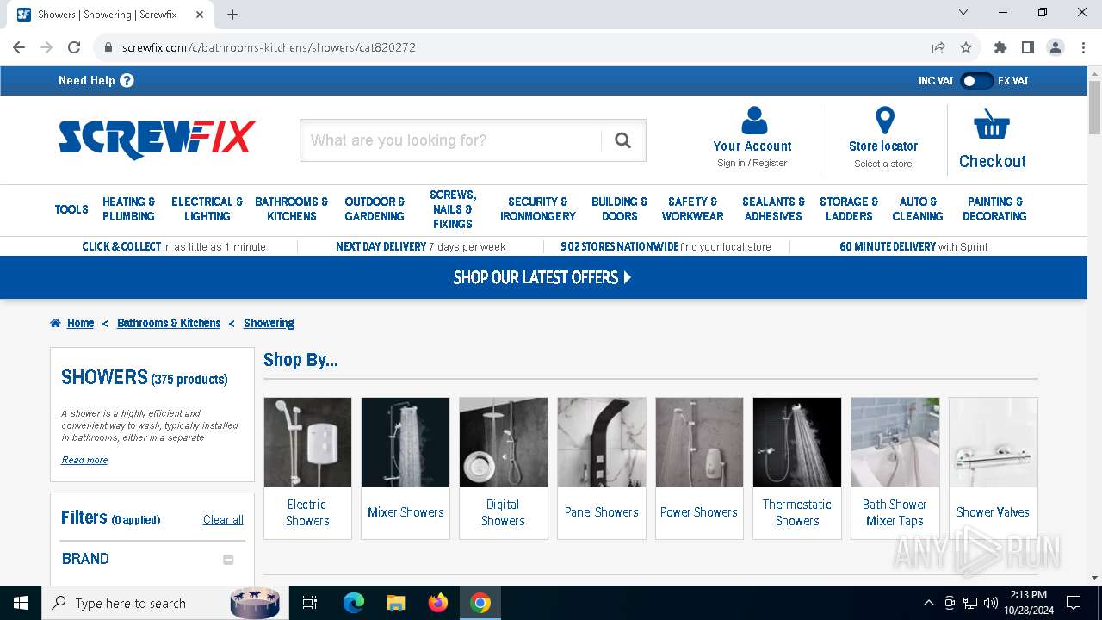The image size is (1102, 620).
Task: Open the Painting & Decorating menu
Action: coord(995,209)
